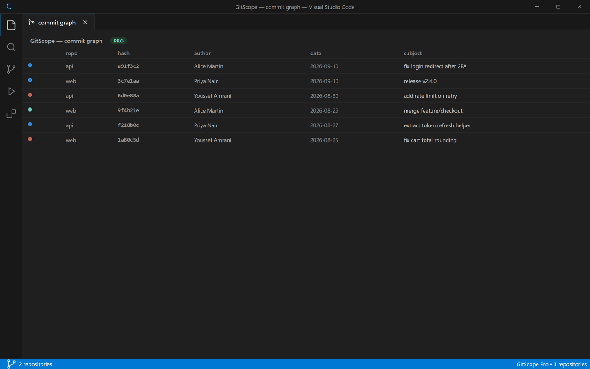Select the commit graph tab
The height and width of the screenshot is (369, 590).
[58, 22]
